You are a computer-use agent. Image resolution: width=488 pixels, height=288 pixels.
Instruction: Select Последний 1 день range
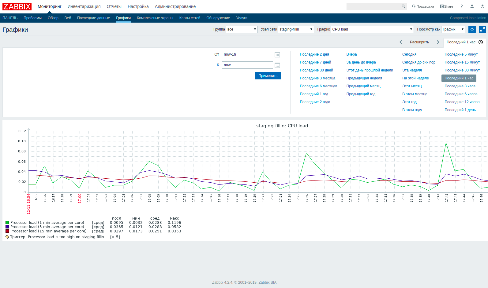(x=460, y=110)
